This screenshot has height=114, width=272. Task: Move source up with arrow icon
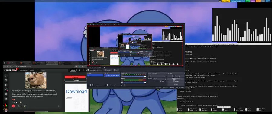(113, 85)
